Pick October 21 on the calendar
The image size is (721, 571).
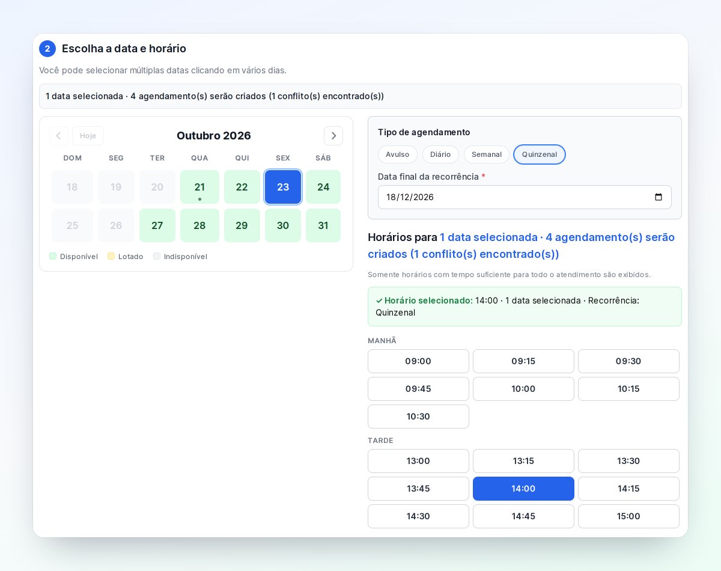(199, 187)
